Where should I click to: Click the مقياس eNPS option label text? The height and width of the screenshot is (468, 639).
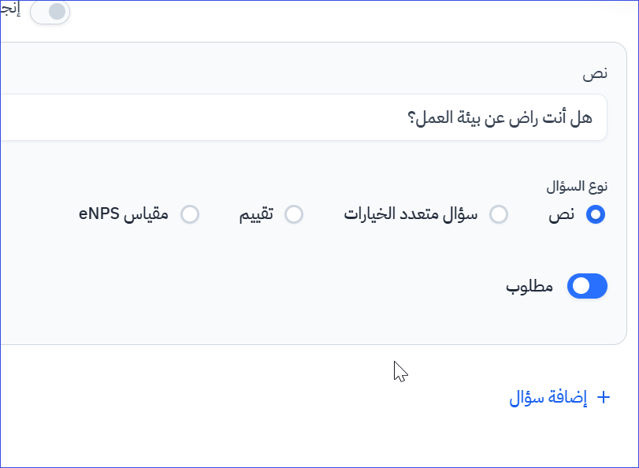[124, 214]
